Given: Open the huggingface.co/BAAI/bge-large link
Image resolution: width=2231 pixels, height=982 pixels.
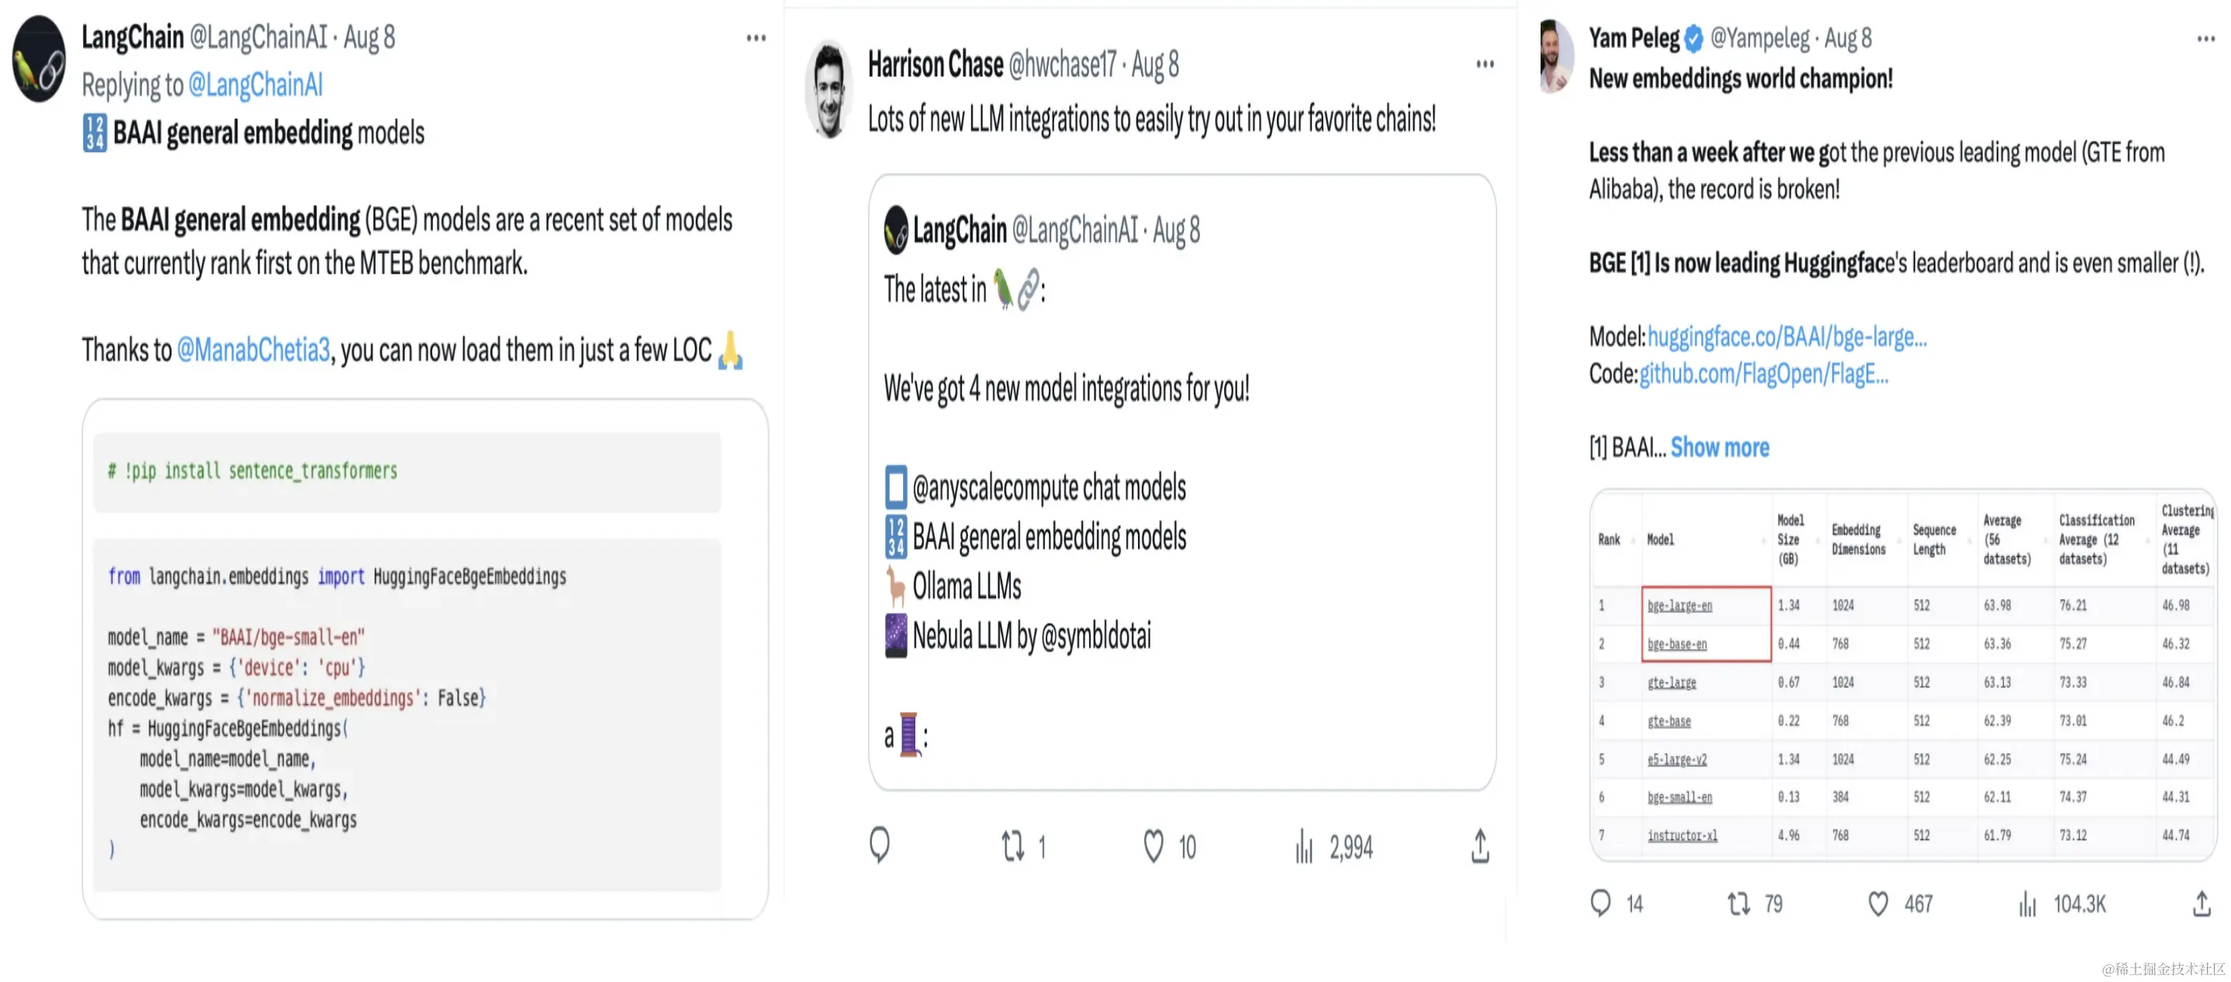Looking at the screenshot, I should tap(1786, 336).
